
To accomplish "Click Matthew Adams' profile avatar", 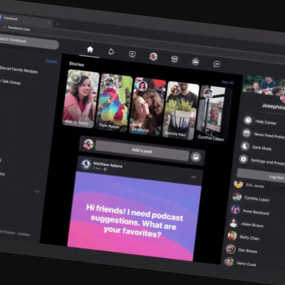I will (x=86, y=164).
